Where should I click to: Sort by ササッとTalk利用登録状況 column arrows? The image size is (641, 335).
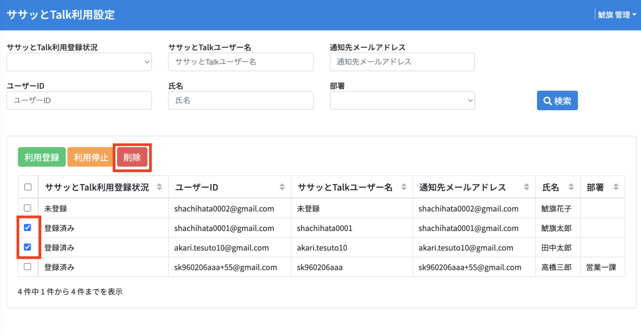tap(160, 187)
